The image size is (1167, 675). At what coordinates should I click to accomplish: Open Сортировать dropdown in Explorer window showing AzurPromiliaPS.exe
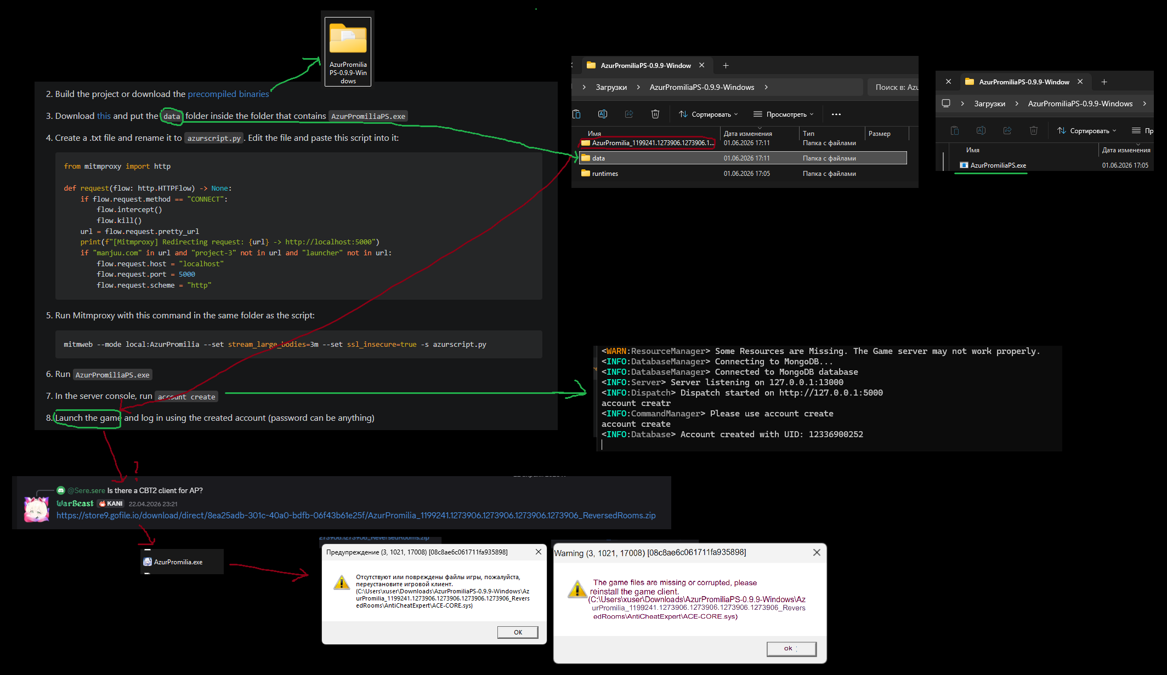click(1087, 130)
